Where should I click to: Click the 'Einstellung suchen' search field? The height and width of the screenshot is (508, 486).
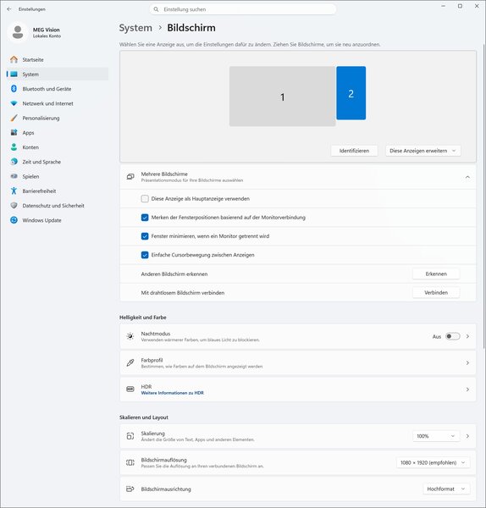[x=243, y=9]
